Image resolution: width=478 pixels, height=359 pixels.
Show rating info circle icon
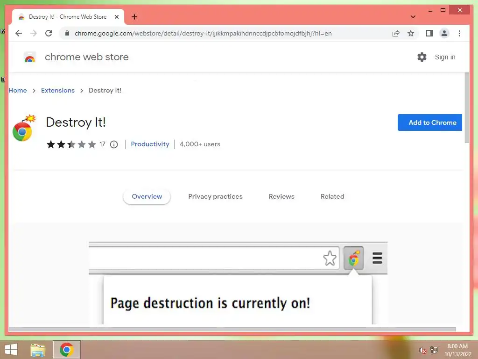pos(114,144)
